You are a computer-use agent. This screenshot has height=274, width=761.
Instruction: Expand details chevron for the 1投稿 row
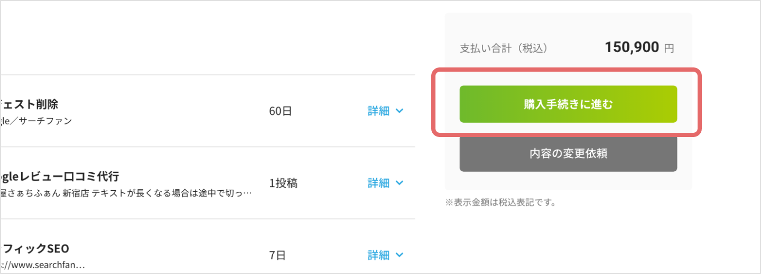(x=400, y=183)
